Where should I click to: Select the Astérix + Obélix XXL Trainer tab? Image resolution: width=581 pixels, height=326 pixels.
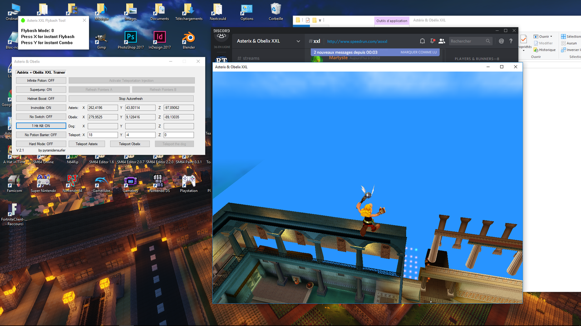pos(41,72)
